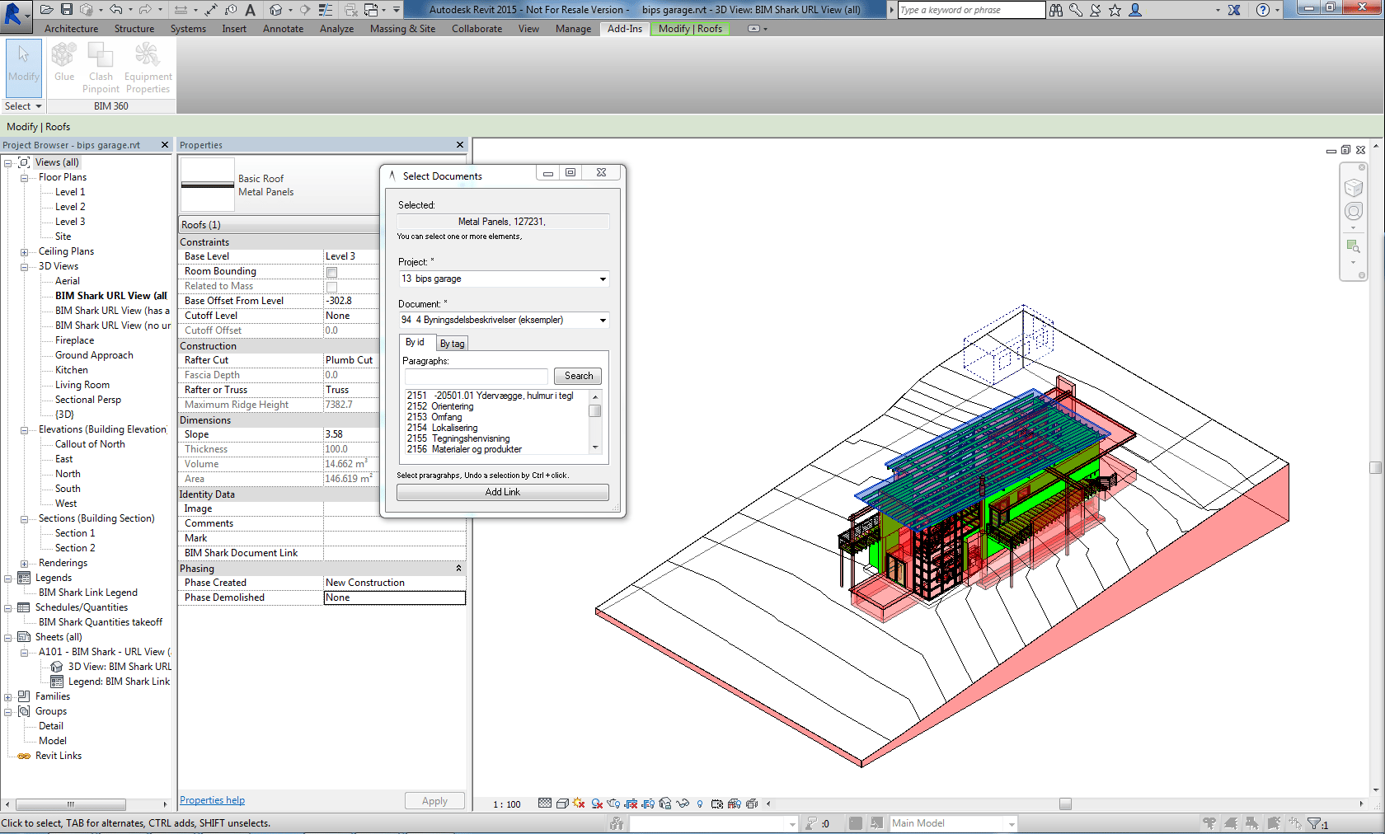Open Help with the question mark icon
The width and height of the screenshot is (1385, 834).
[x=1262, y=10]
